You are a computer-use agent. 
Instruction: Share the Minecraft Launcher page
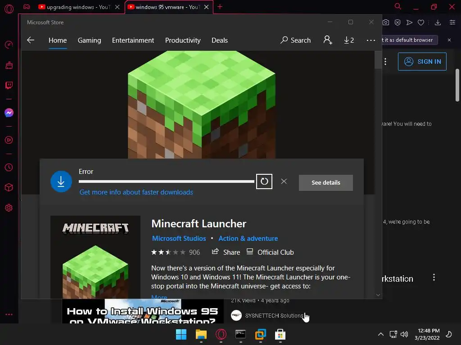(x=226, y=252)
